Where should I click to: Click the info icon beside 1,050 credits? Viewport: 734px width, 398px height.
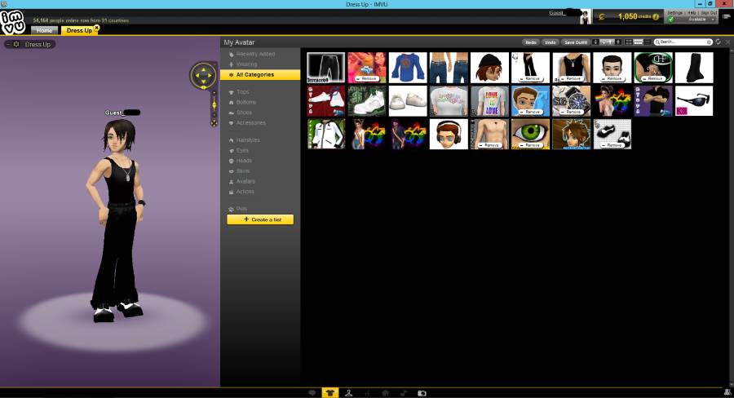(x=656, y=16)
